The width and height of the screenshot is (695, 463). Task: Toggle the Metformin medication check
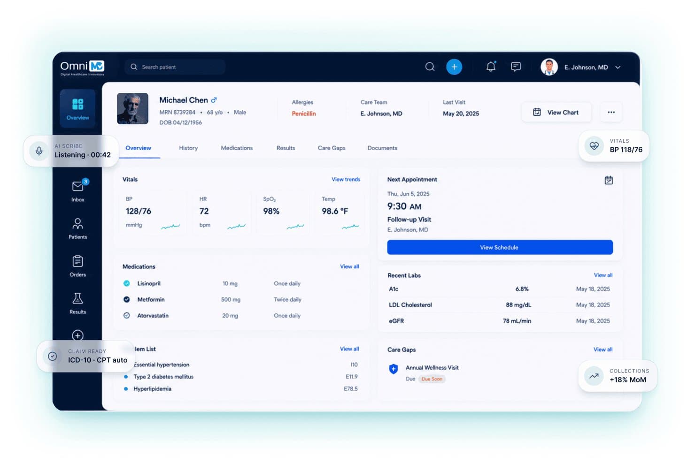126,299
